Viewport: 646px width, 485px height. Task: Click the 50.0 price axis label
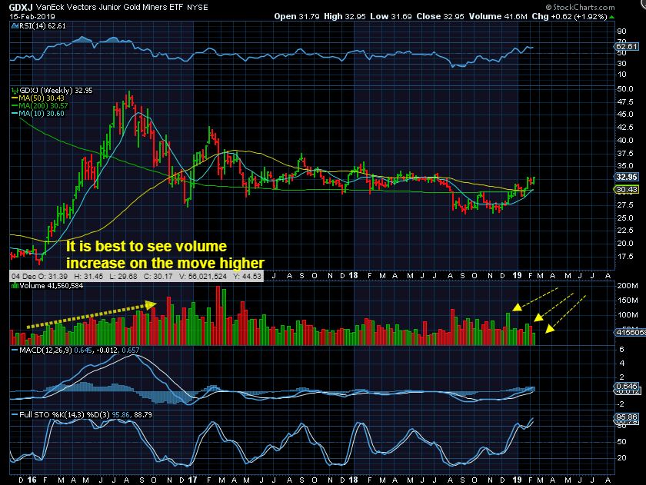(x=625, y=89)
